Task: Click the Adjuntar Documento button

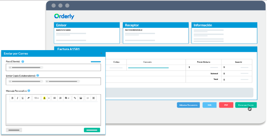Action: [188, 105]
